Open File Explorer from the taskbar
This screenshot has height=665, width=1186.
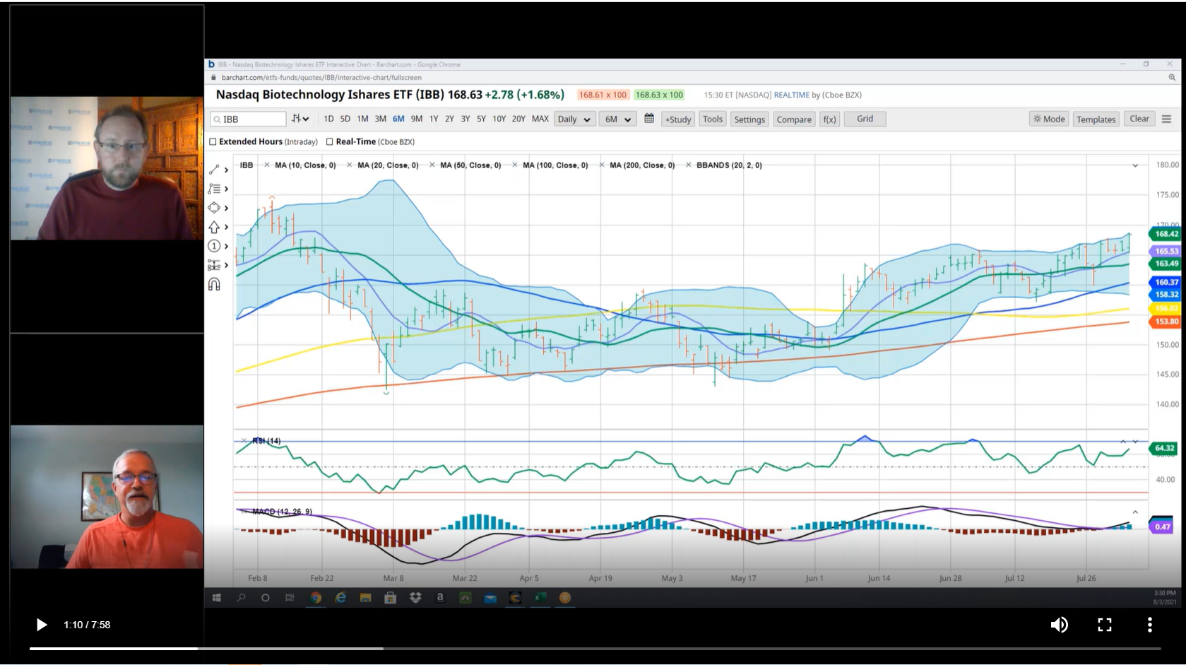pos(365,598)
